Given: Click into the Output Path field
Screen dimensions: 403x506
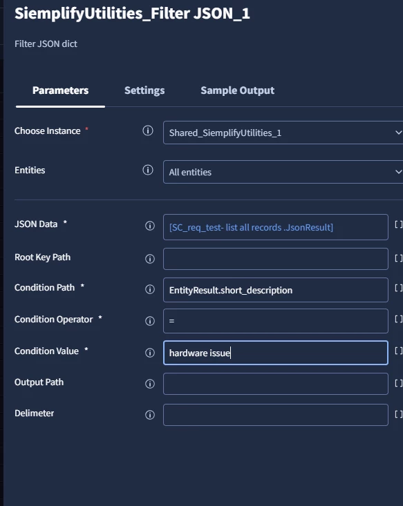Looking at the screenshot, I should point(276,384).
